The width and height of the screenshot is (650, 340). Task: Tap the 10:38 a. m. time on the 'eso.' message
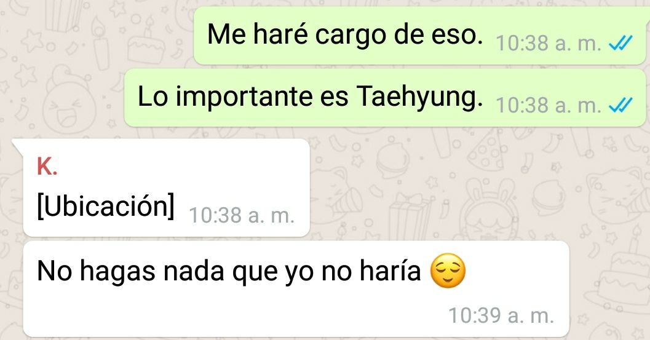click(549, 43)
